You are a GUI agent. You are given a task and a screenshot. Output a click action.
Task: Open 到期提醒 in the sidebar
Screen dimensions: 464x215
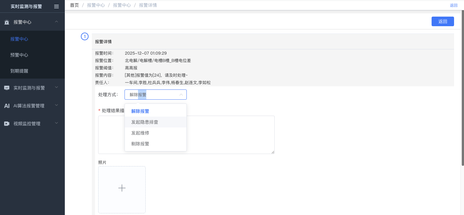click(19, 71)
